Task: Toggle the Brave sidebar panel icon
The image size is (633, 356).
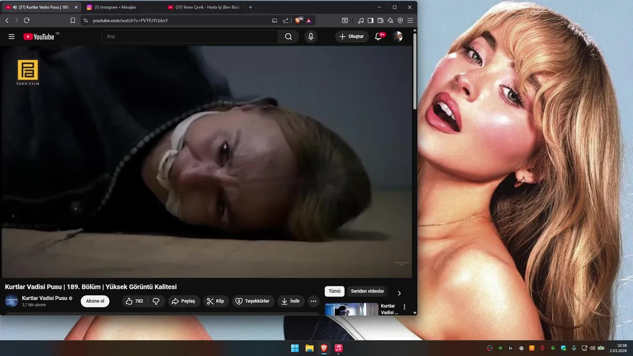Action: pos(370,21)
